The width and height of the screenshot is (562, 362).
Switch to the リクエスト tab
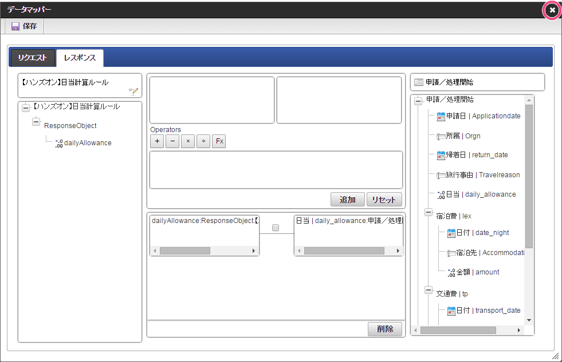point(33,58)
